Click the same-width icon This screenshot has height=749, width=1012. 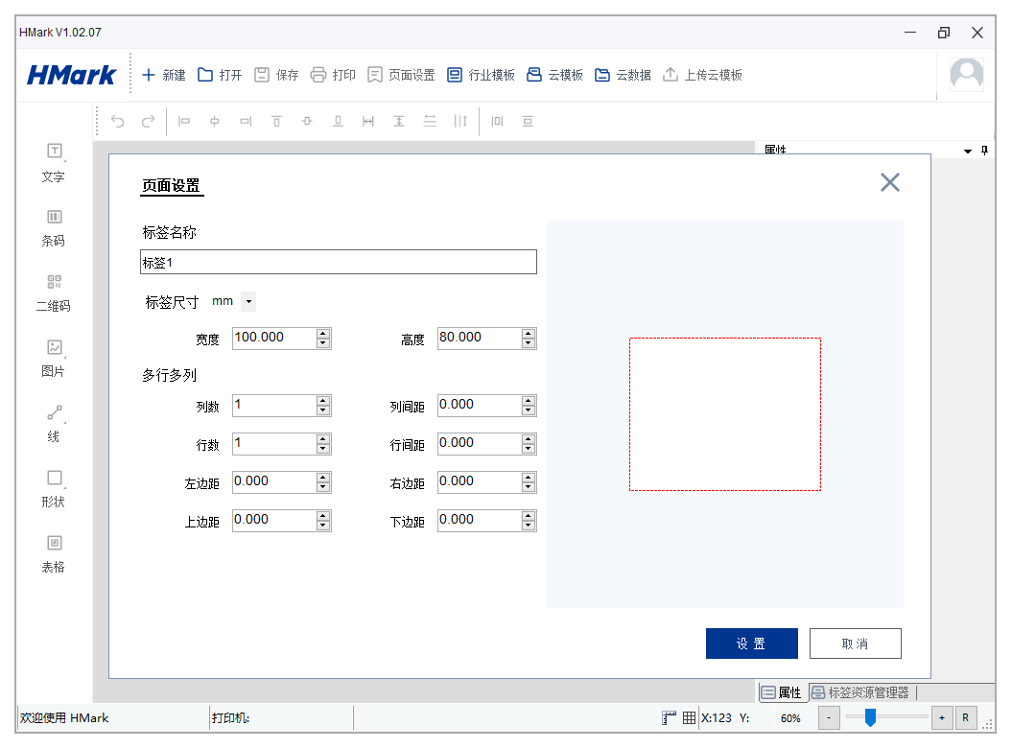[368, 121]
